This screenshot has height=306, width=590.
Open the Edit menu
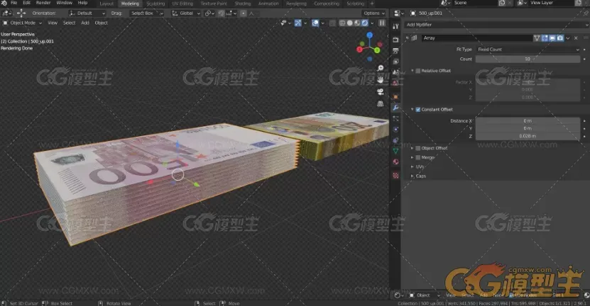(26, 3)
